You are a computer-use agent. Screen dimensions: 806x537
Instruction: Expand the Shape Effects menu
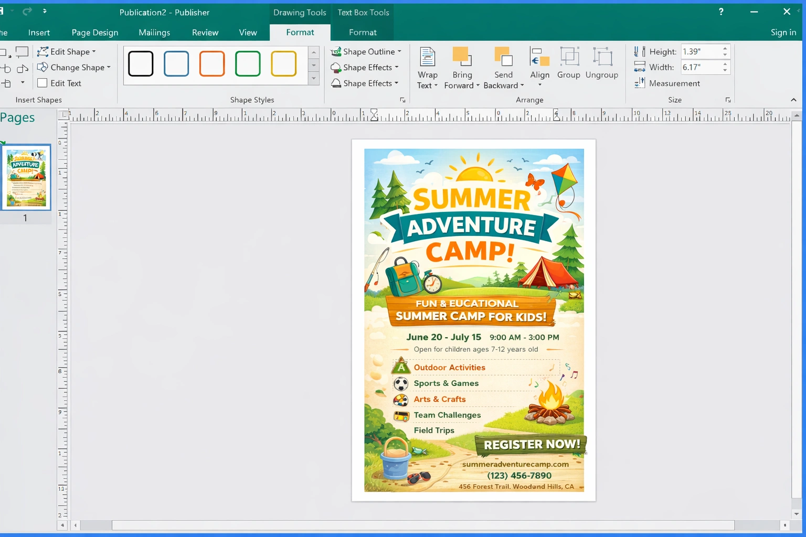pos(365,67)
